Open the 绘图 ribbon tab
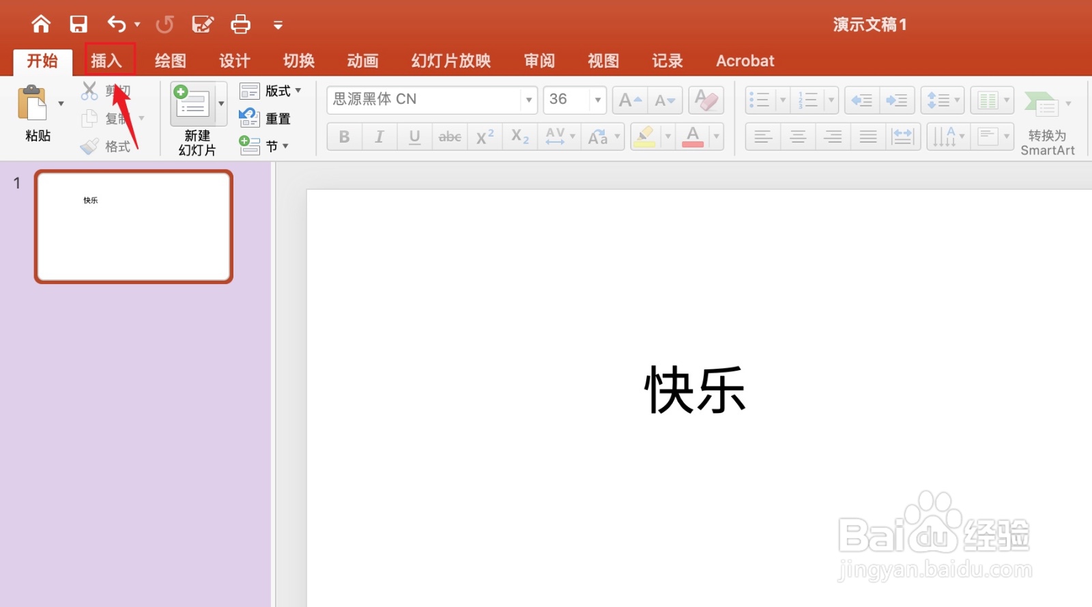 (x=171, y=61)
